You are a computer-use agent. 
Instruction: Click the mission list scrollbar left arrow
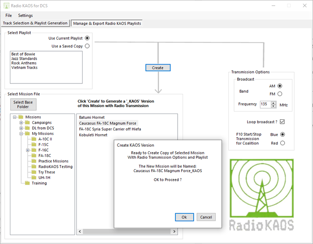pos(80,231)
